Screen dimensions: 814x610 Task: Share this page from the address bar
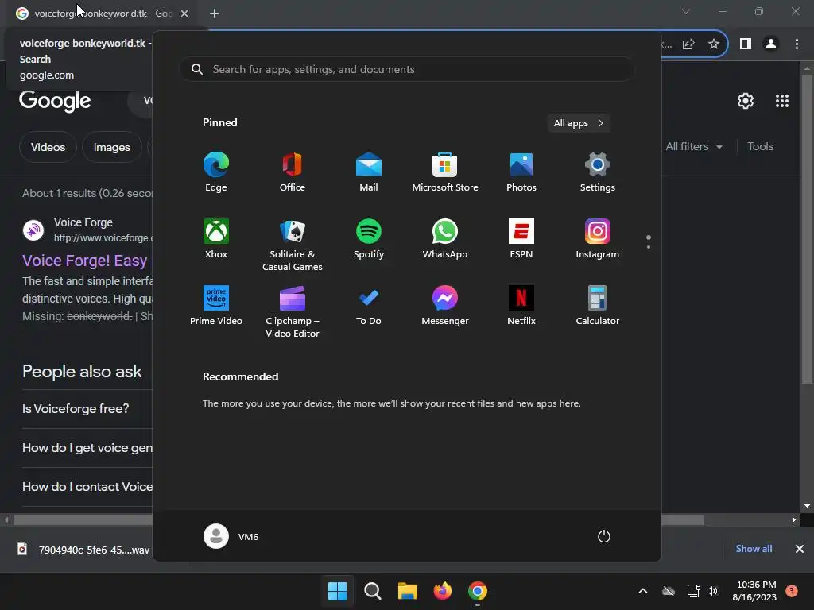[x=688, y=44]
